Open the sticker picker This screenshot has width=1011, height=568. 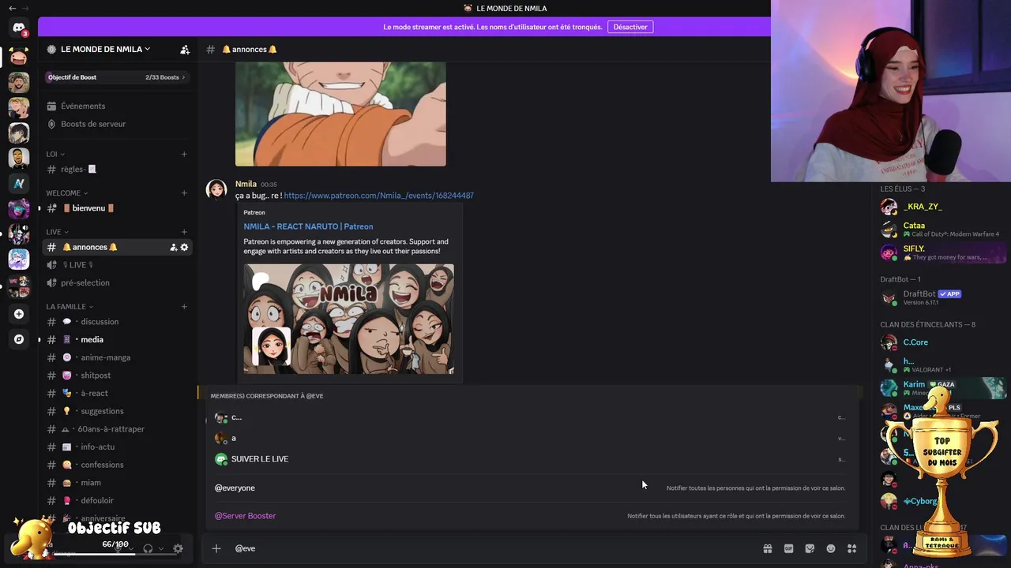tap(810, 548)
